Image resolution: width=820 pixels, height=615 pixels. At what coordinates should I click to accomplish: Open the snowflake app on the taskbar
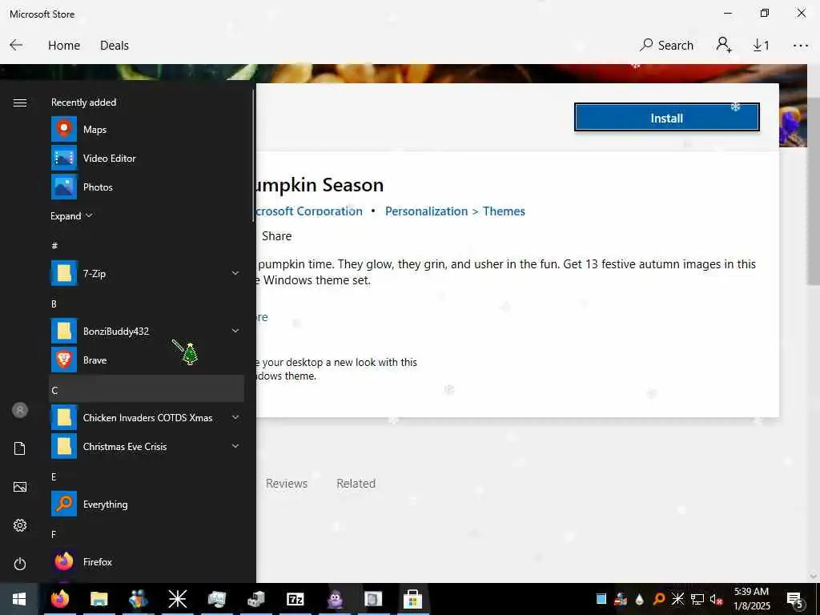tap(177, 599)
